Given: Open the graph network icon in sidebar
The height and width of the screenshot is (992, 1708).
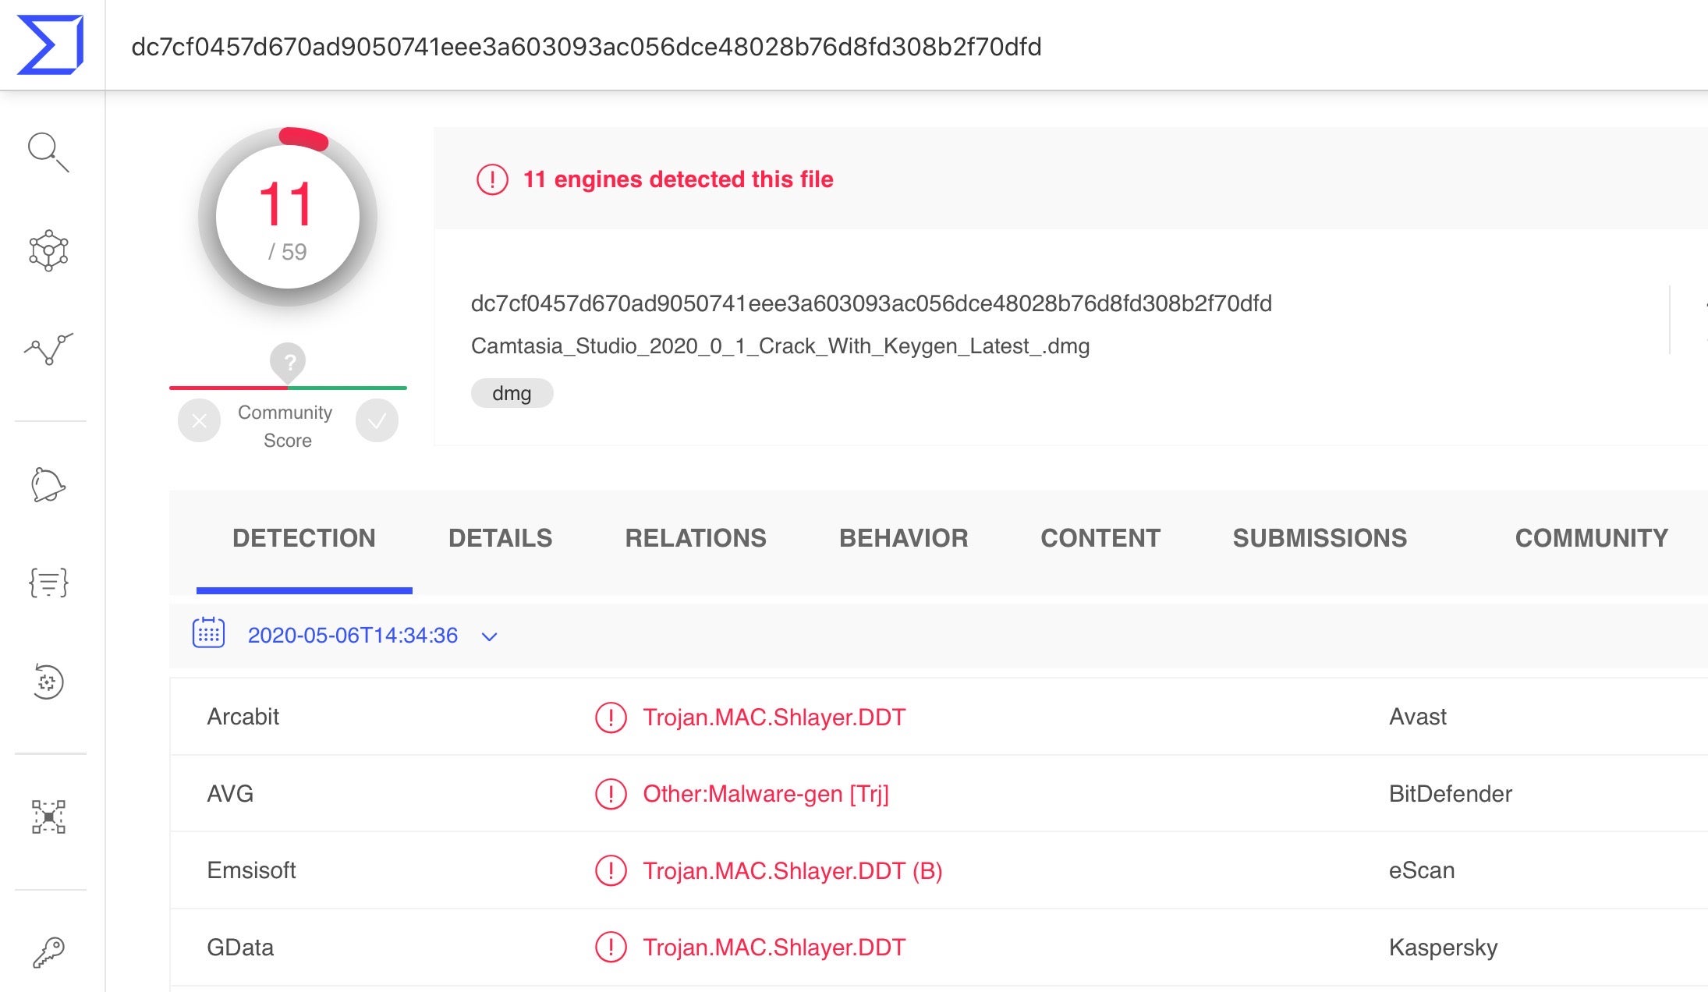Looking at the screenshot, I should click(48, 250).
